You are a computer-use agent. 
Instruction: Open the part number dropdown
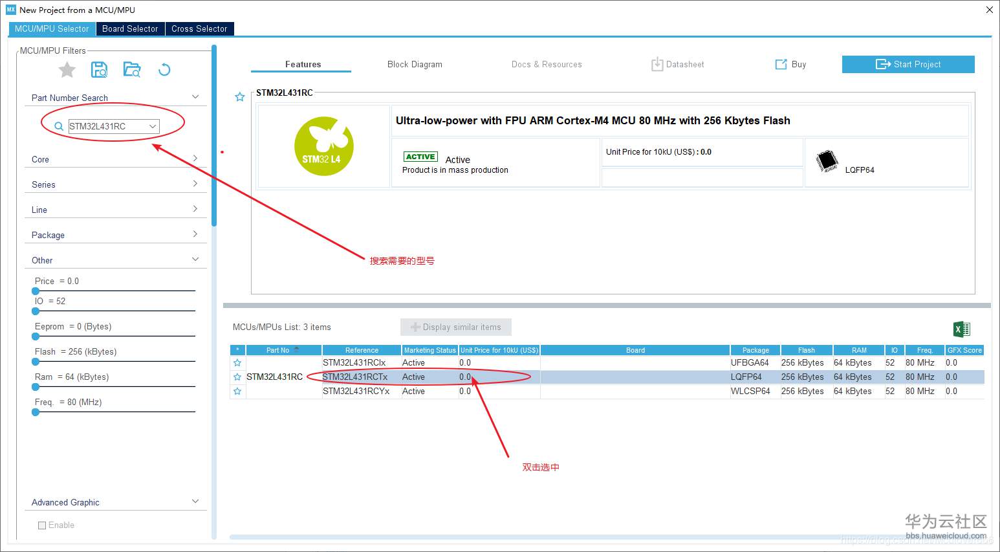(x=153, y=126)
